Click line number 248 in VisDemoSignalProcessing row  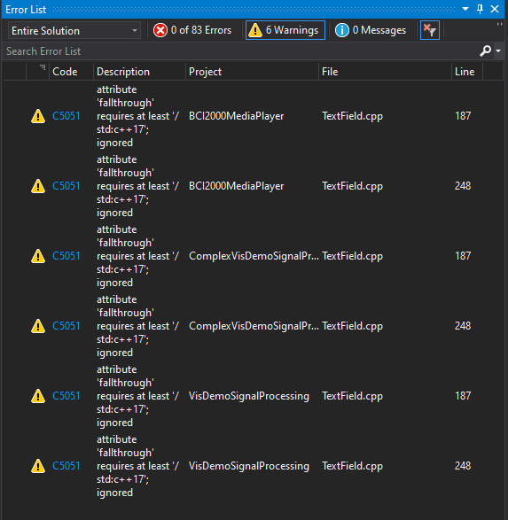coord(463,466)
